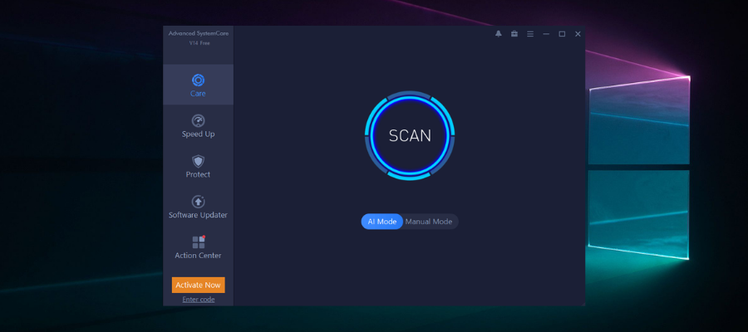Minimize the Advanced SystemCare window
Screen dimensions: 748x332
[x=546, y=34]
